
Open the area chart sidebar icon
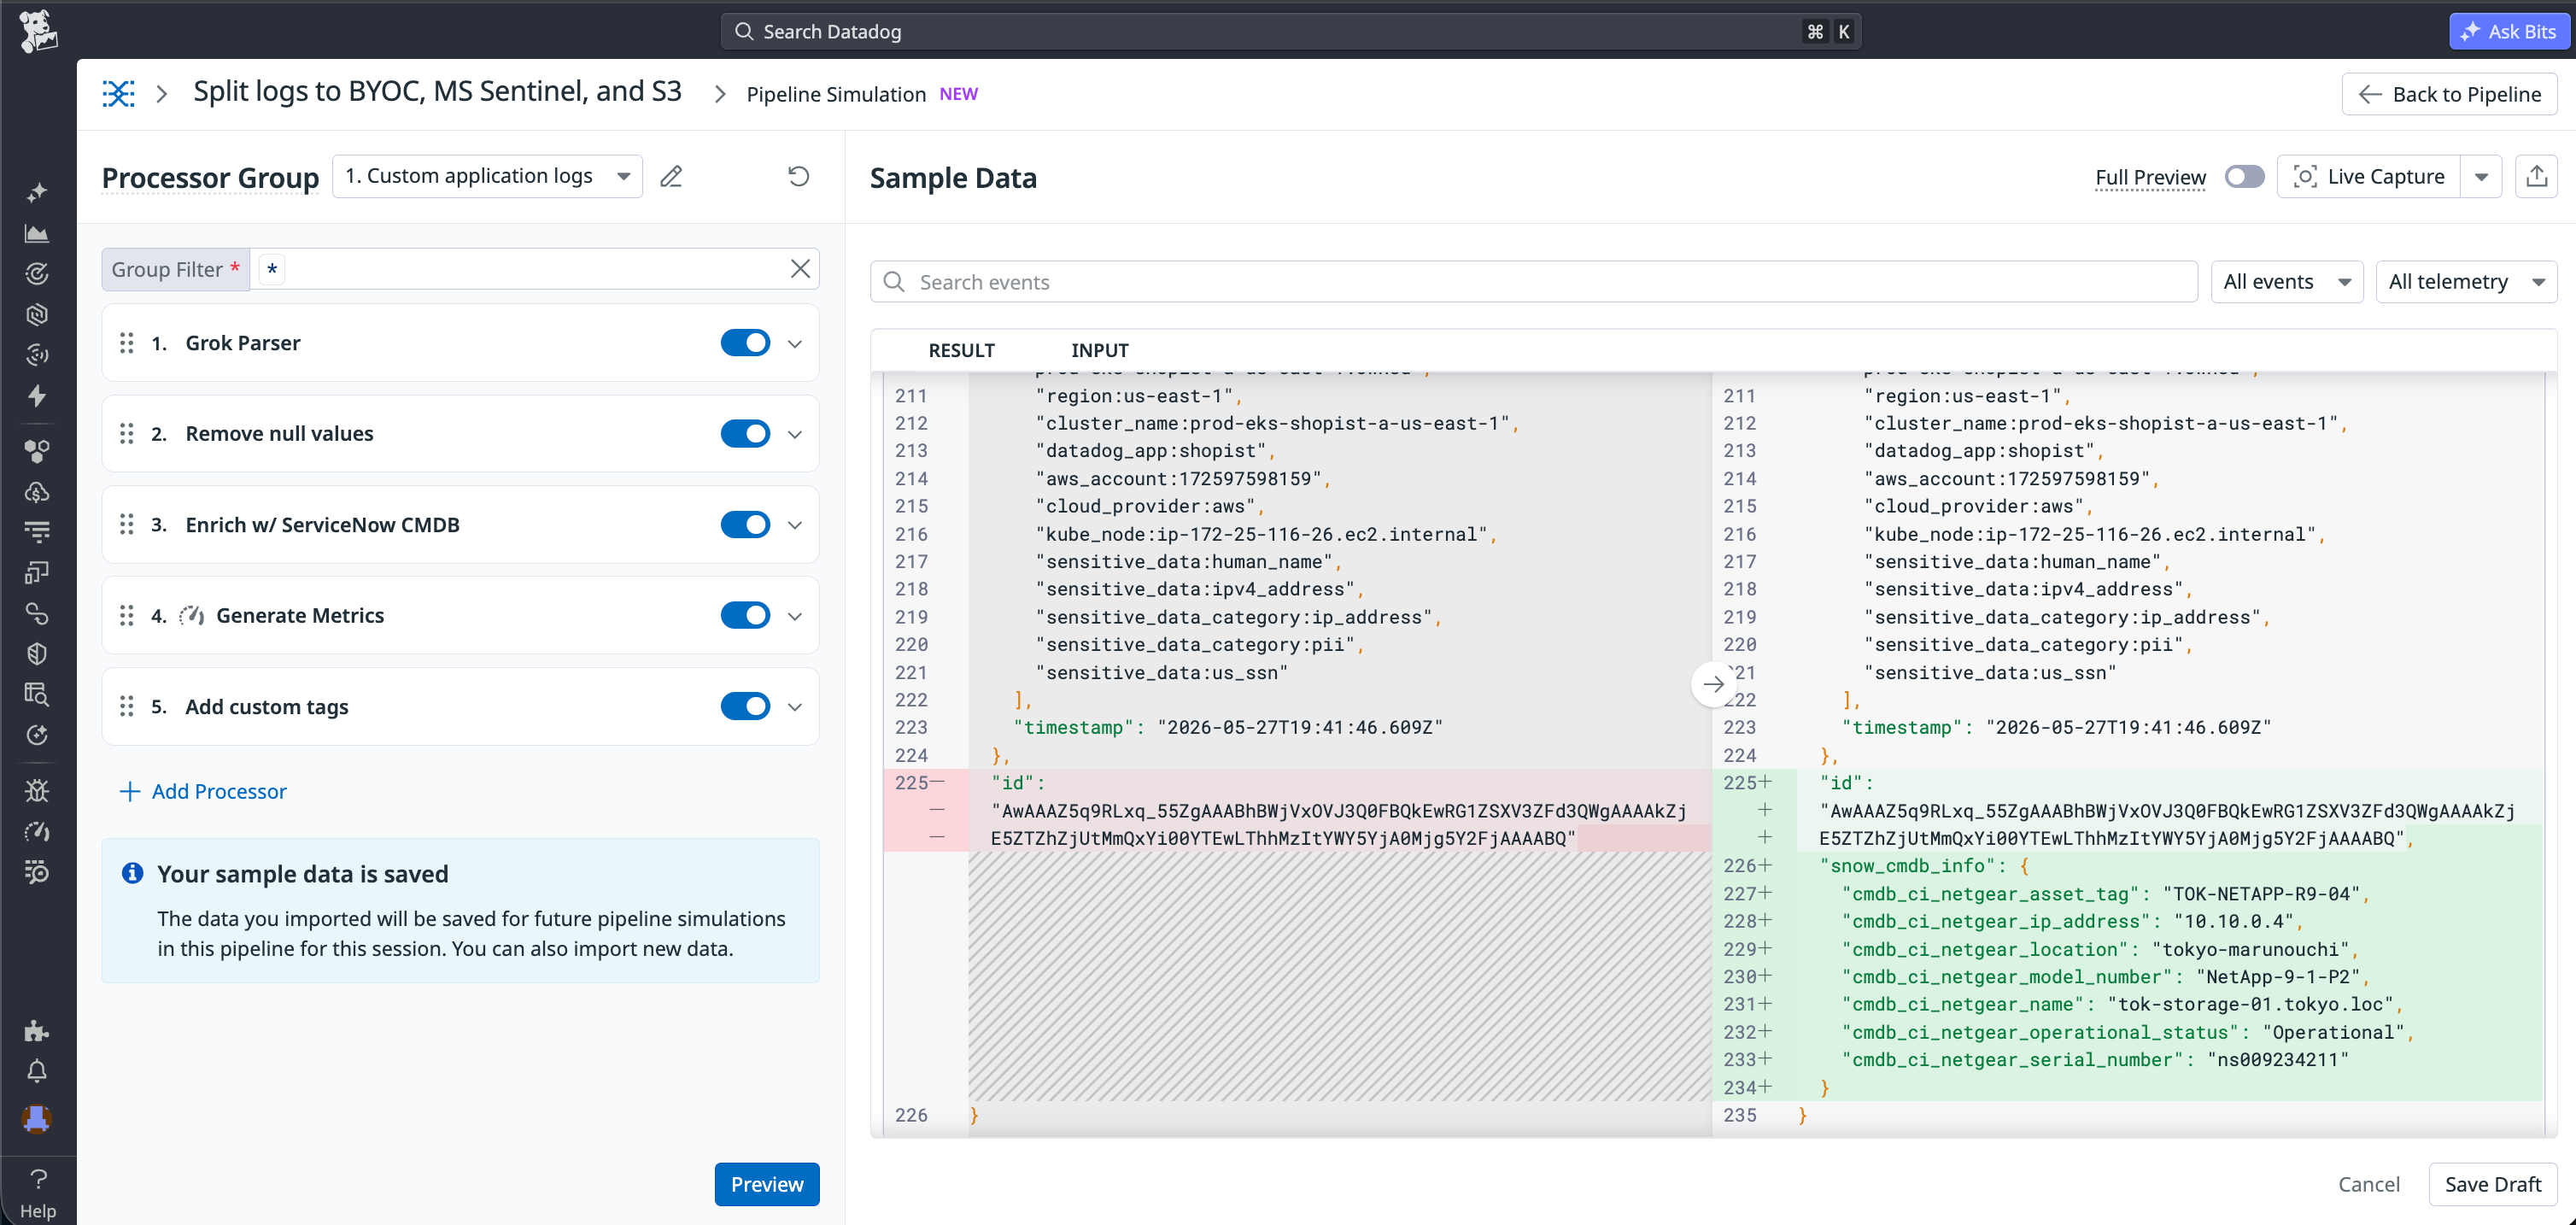pyautogui.click(x=37, y=233)
